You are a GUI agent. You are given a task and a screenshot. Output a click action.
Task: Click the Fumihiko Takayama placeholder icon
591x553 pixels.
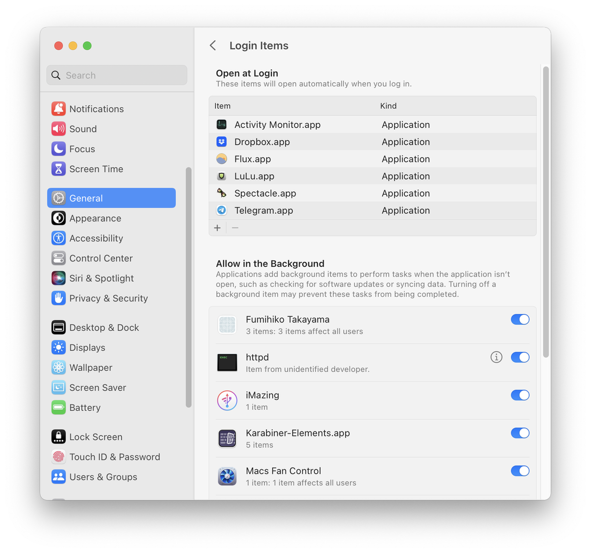click(x=227, y=325)
